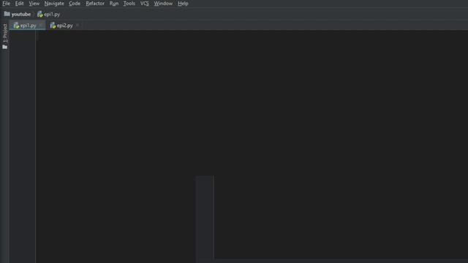The height and width of the screenshot is (263, 468).
Task: Switch to the epi1.py editor tab
Action: coord(28,26)
